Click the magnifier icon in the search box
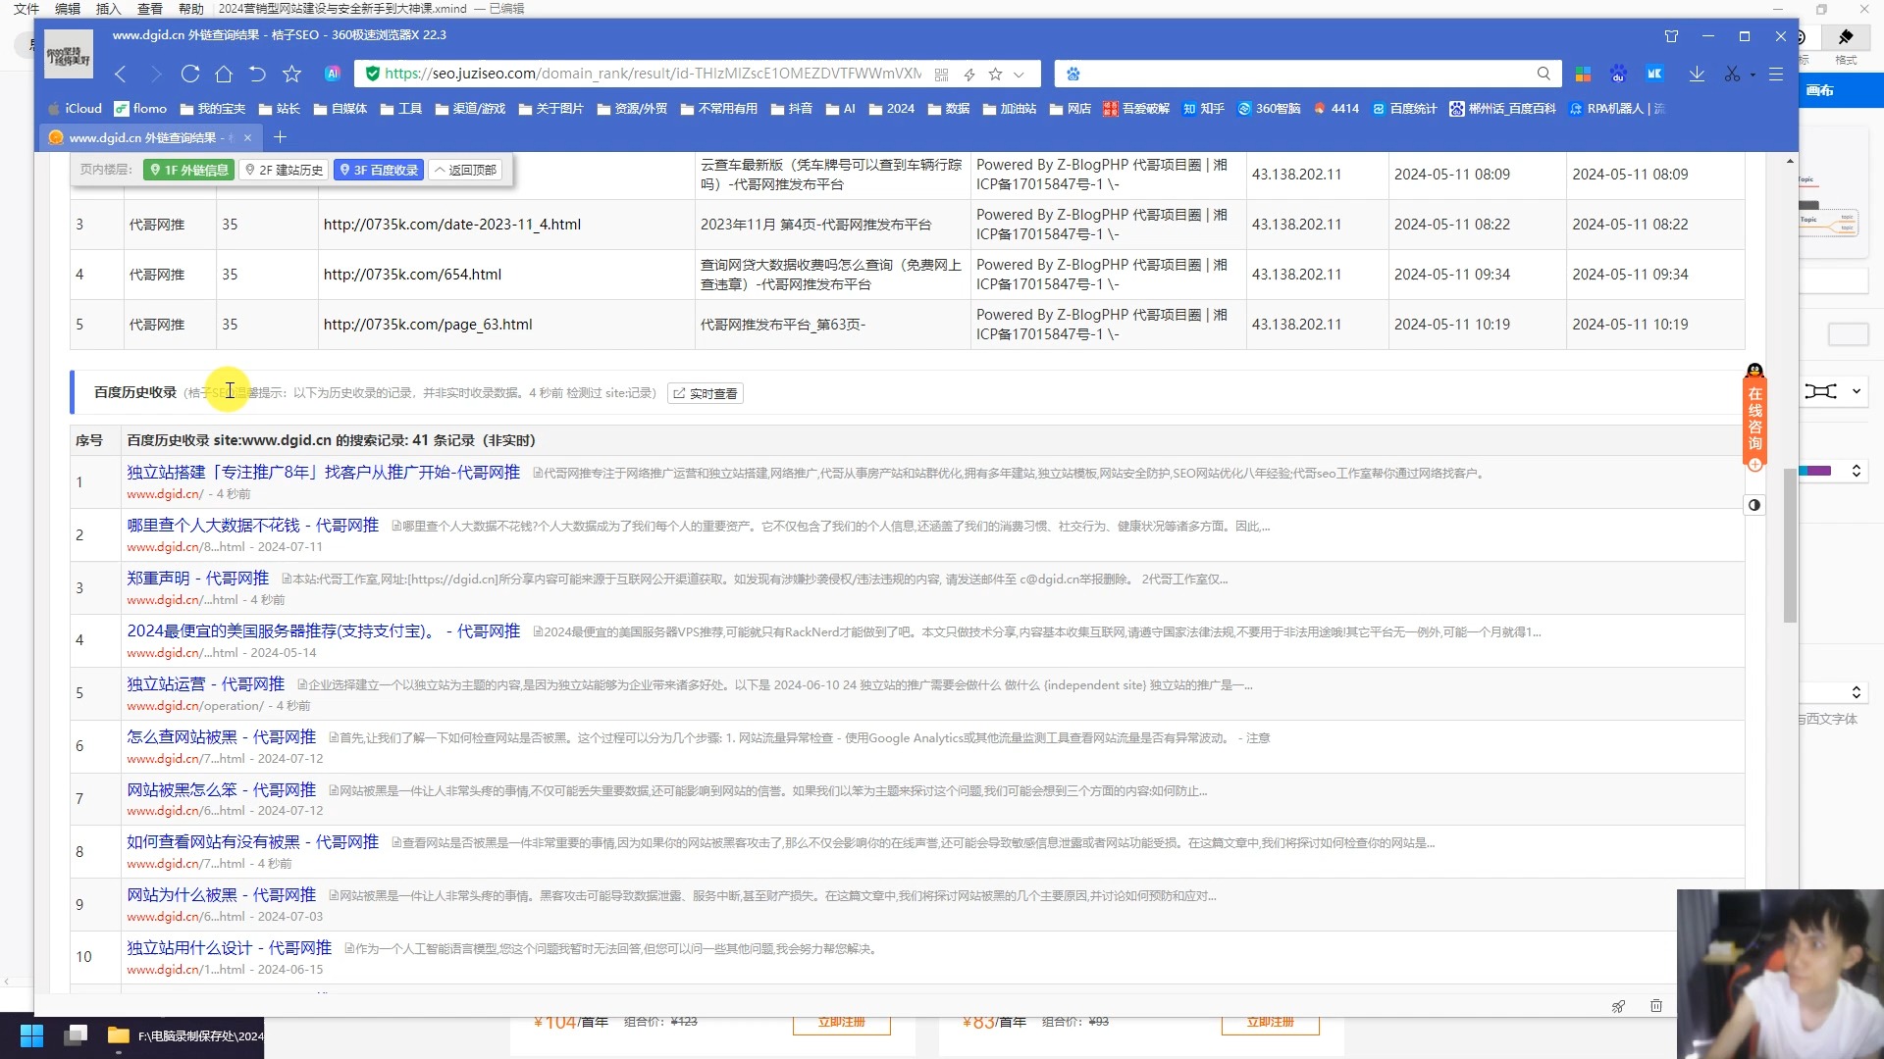This screenshot has height=1059, width=1884. [1544, 74]
